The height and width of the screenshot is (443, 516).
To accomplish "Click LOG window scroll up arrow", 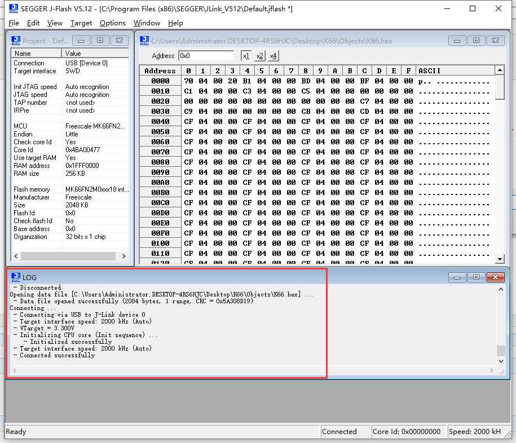I will coord(501,289).
